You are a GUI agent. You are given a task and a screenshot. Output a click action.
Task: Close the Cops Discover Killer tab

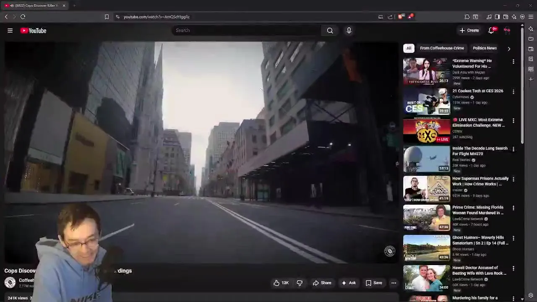(64, 5)
